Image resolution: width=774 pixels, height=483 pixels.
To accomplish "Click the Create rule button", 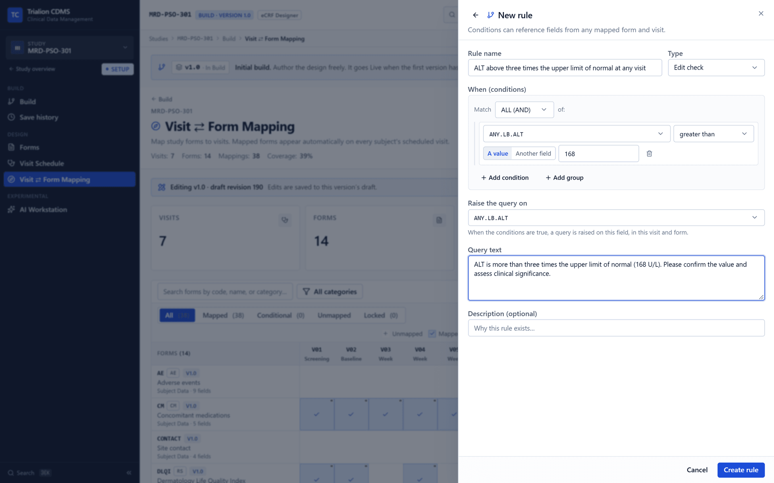I will pyautogui.click(x=741, y=470).
